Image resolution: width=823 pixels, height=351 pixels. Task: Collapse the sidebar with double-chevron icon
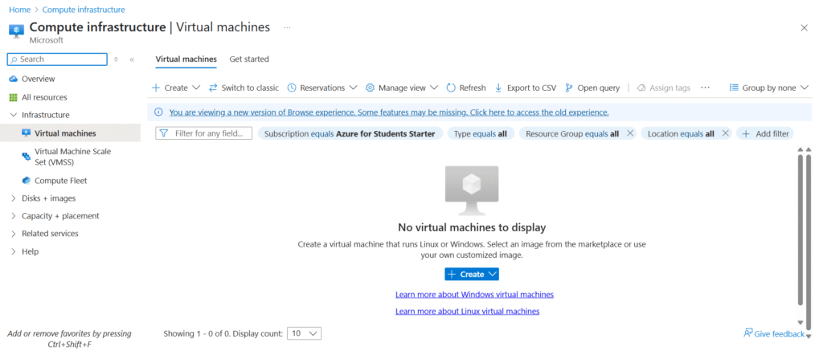point(132,59)
